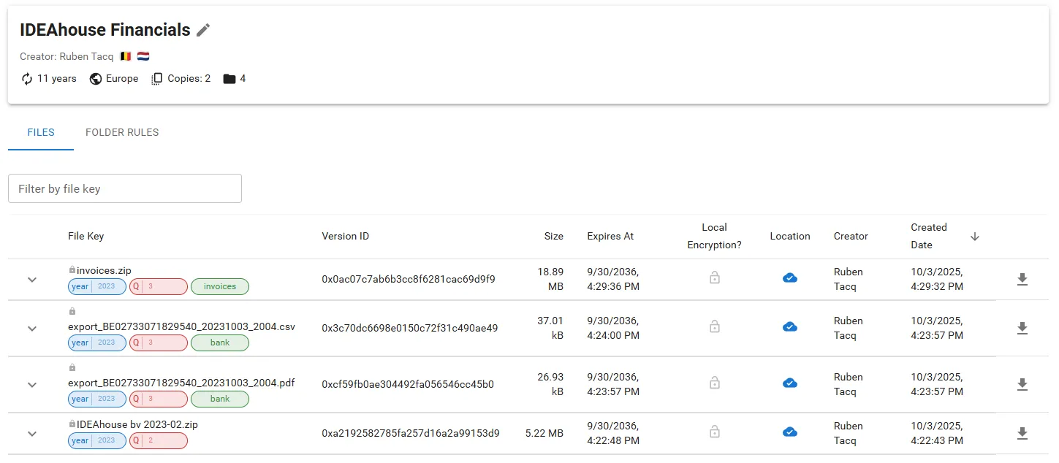Viewport: 1059px width, 463px height.
Task: Sort by the Size column header
Action: (x=553, y=237)
